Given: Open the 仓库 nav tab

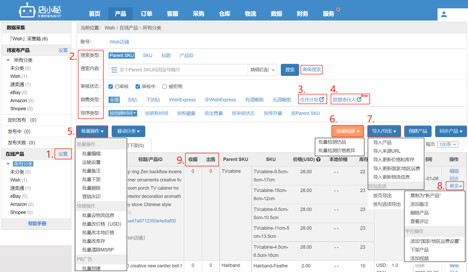Looking at the screenshot, I should [x=225, y=14].
